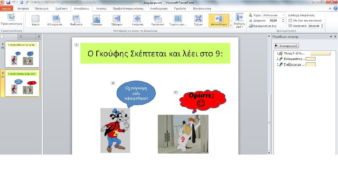Viewport: 338px width, 188px height.
Task: Apply the Fade (Βαθμιαία) transition
Action: point(76,20)
